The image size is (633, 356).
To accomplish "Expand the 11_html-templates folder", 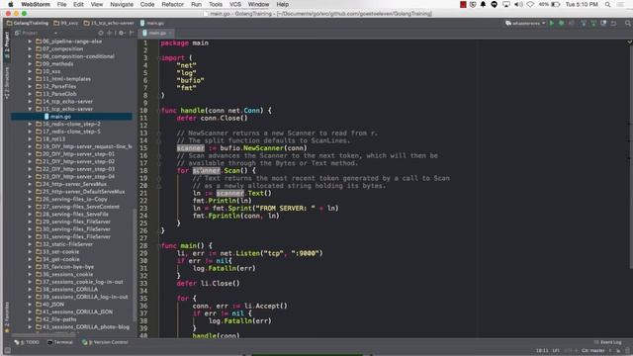I will click(x=30, y=79).
